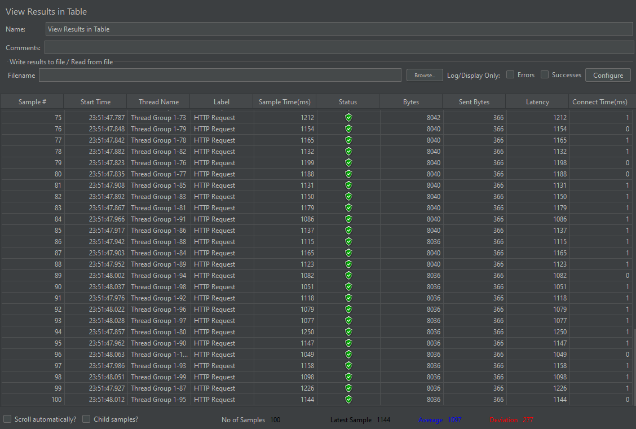Click the Sent Bytes column header
636x429 pixels.
tap(474, 102)
